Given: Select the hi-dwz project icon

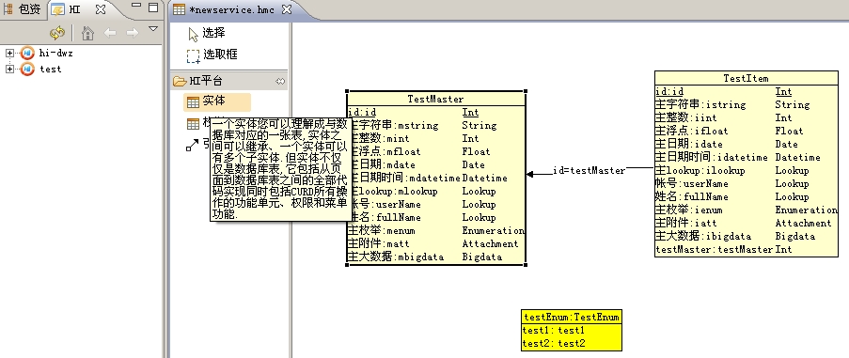Looking at the screenshot, I should tap(27, 53).
